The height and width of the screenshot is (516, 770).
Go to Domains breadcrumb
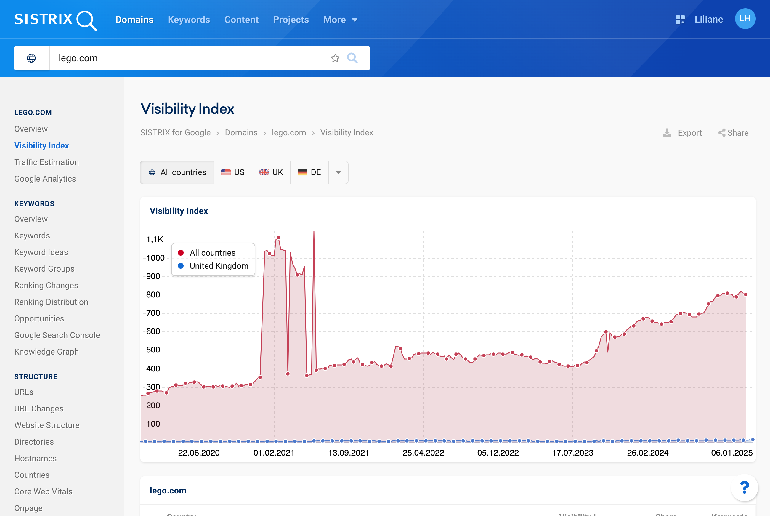(x=241, y=133)
